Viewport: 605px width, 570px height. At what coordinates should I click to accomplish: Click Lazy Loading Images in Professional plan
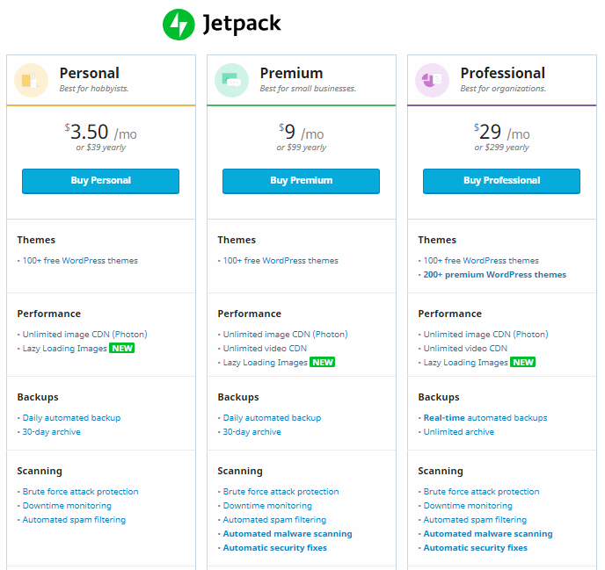click(x=466, y=362)
